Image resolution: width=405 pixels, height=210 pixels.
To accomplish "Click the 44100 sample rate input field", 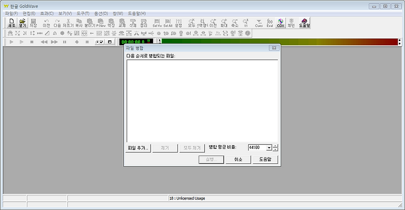I will tap(257, 148).
